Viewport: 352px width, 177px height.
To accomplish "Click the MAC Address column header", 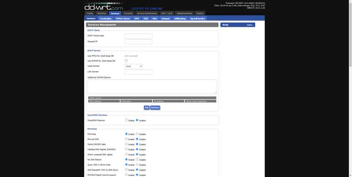I will (x=104, y=101).
